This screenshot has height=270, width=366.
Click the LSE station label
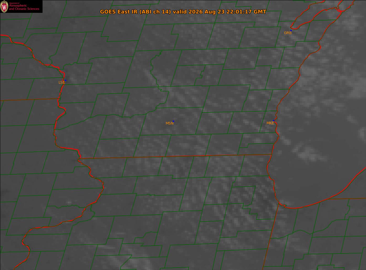(x=61, y=82)
